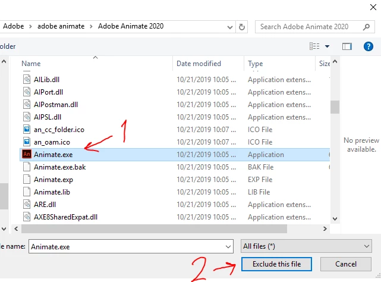Click the BAK File type cell
This screenshot has width=381, height=282.
260,167
